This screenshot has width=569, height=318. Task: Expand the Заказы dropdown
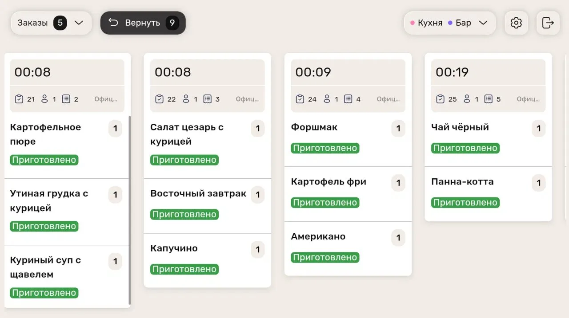(x=51, y=23)
